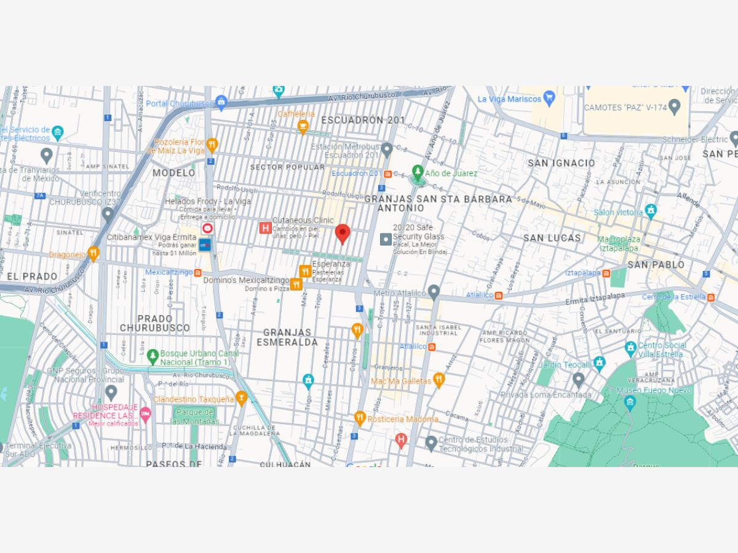Click the Mexicaltzingo metro station icon
The height and width of the screenshot is (553, 738).
click(x=197, y=272)
